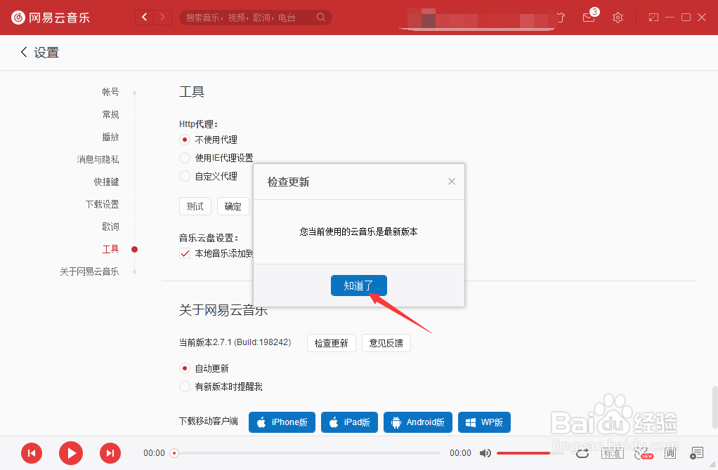
Task: Jump to 关于网易云音乐 section
Action: (x=89, y=271)
